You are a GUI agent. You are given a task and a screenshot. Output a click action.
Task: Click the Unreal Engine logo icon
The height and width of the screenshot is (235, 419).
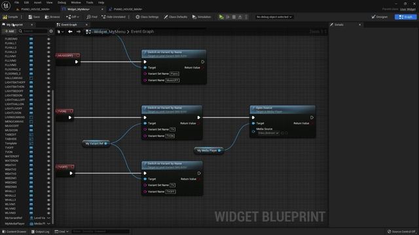point(6,5)
